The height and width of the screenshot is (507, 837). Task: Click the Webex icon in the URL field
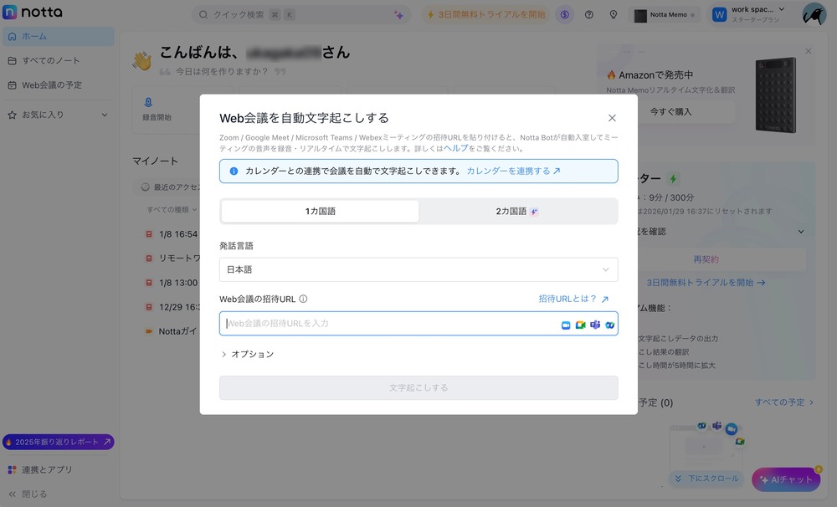[609, 325]
